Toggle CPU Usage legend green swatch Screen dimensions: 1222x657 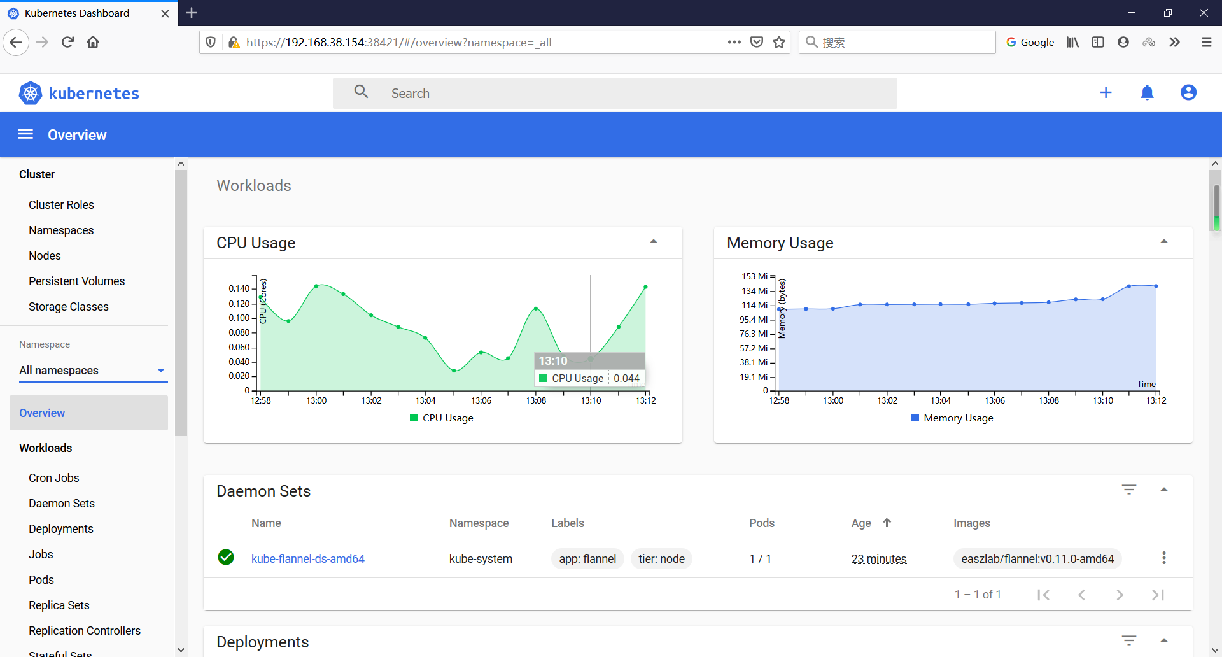point(414,418)
